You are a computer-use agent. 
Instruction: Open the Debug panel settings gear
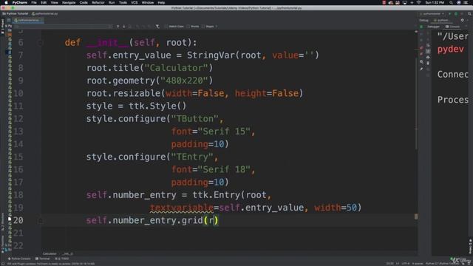pyautogui.click(x=463, y=20)
